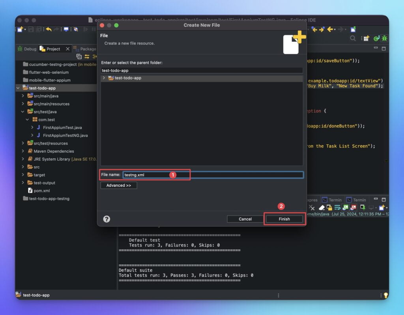Screen dimensions: 404x315
Task: Select FirstAppiumTest.java in the tree
Action: pyautogui.click(x=59, y=127)
